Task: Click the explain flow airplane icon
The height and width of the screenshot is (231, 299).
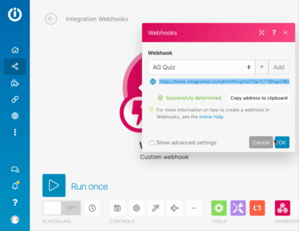Action: click(x=175, y=208)
